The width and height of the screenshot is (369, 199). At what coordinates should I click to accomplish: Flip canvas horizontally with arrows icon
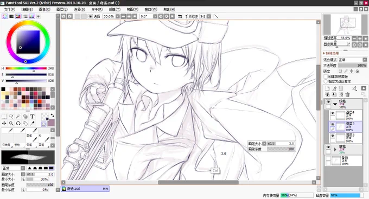pos(180,16)
